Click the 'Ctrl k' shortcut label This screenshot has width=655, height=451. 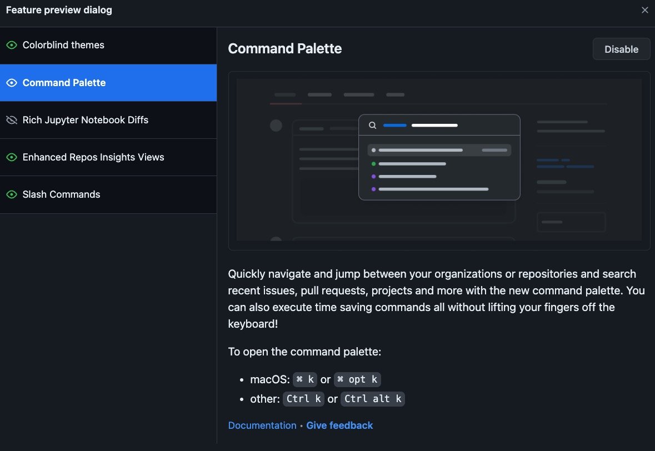pyautogui.click(x=304, y=399)
